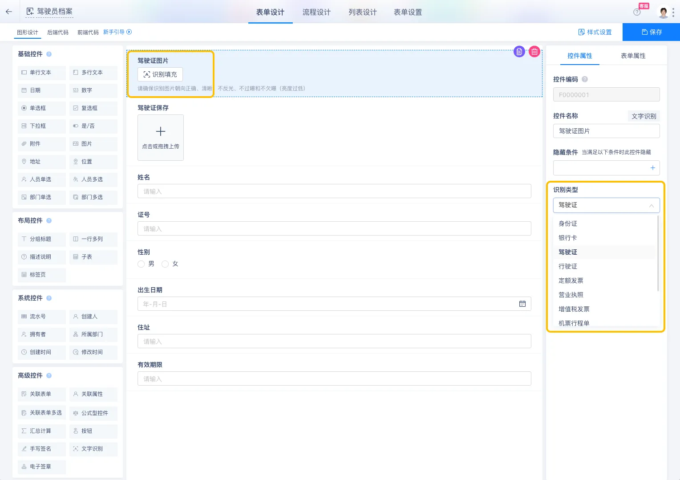
Task: Add 公式型控件 control
Action: point(93,413)
